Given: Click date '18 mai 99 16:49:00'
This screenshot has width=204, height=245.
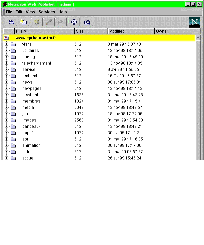Looking at the screenshot, I should tap(125, 57).
